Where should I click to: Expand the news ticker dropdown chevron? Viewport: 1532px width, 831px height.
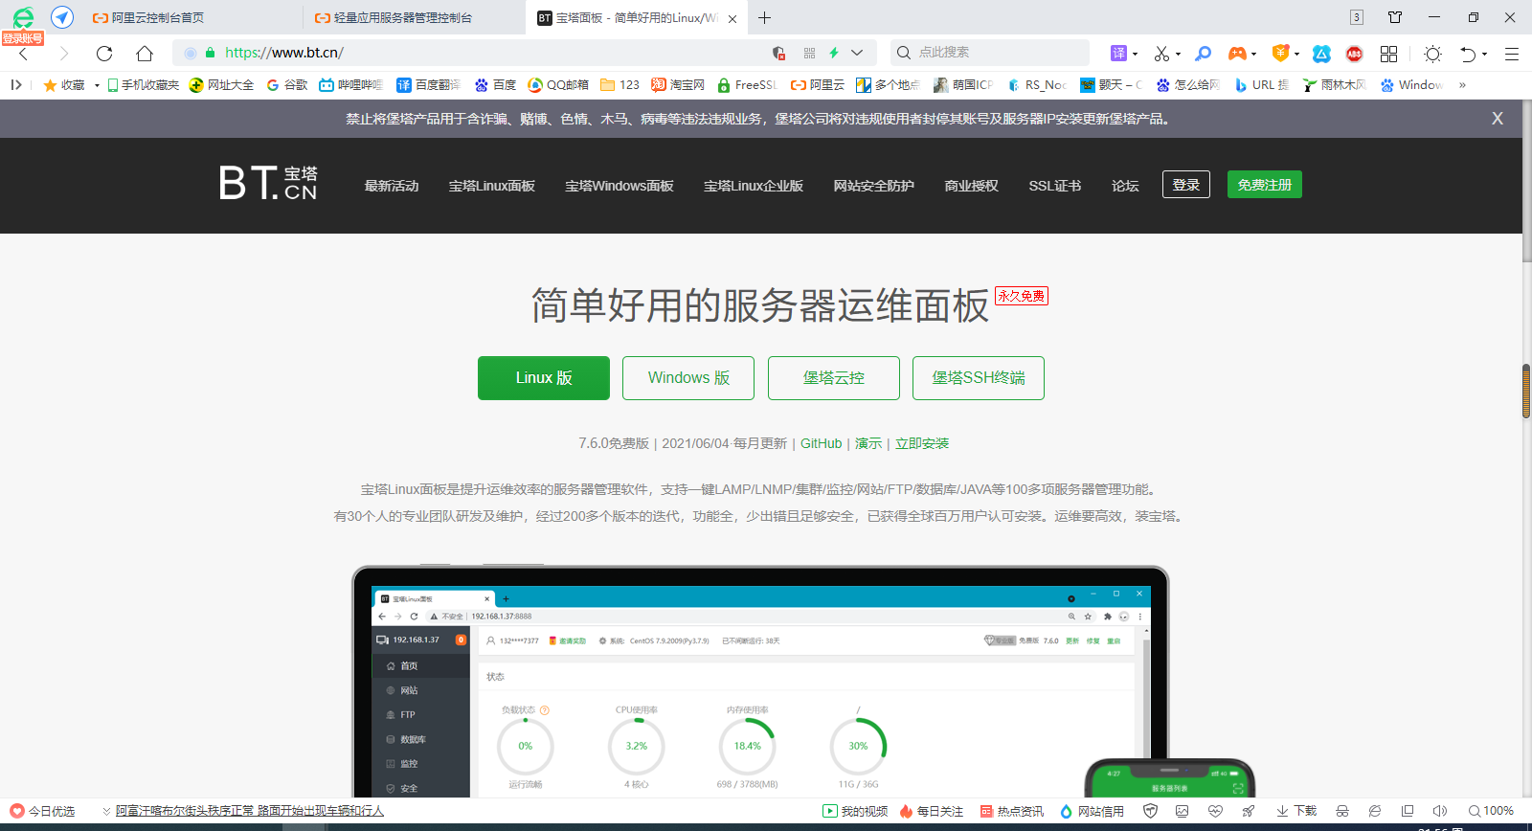106,811
